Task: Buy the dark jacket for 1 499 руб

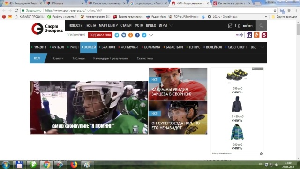Action: click(237, 120)
